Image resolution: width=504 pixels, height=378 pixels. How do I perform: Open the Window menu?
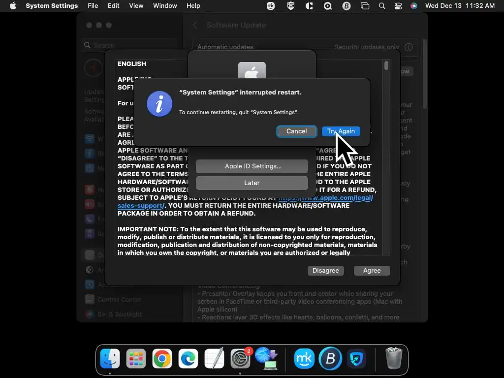tap(165, 6)
